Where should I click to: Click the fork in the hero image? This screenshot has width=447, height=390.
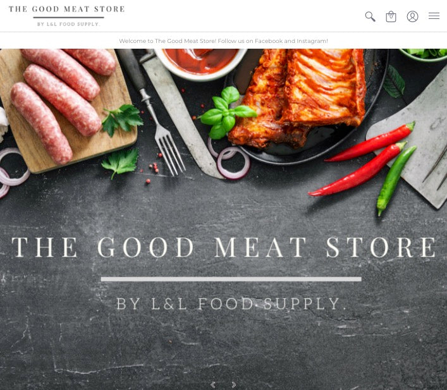(154, 114)
